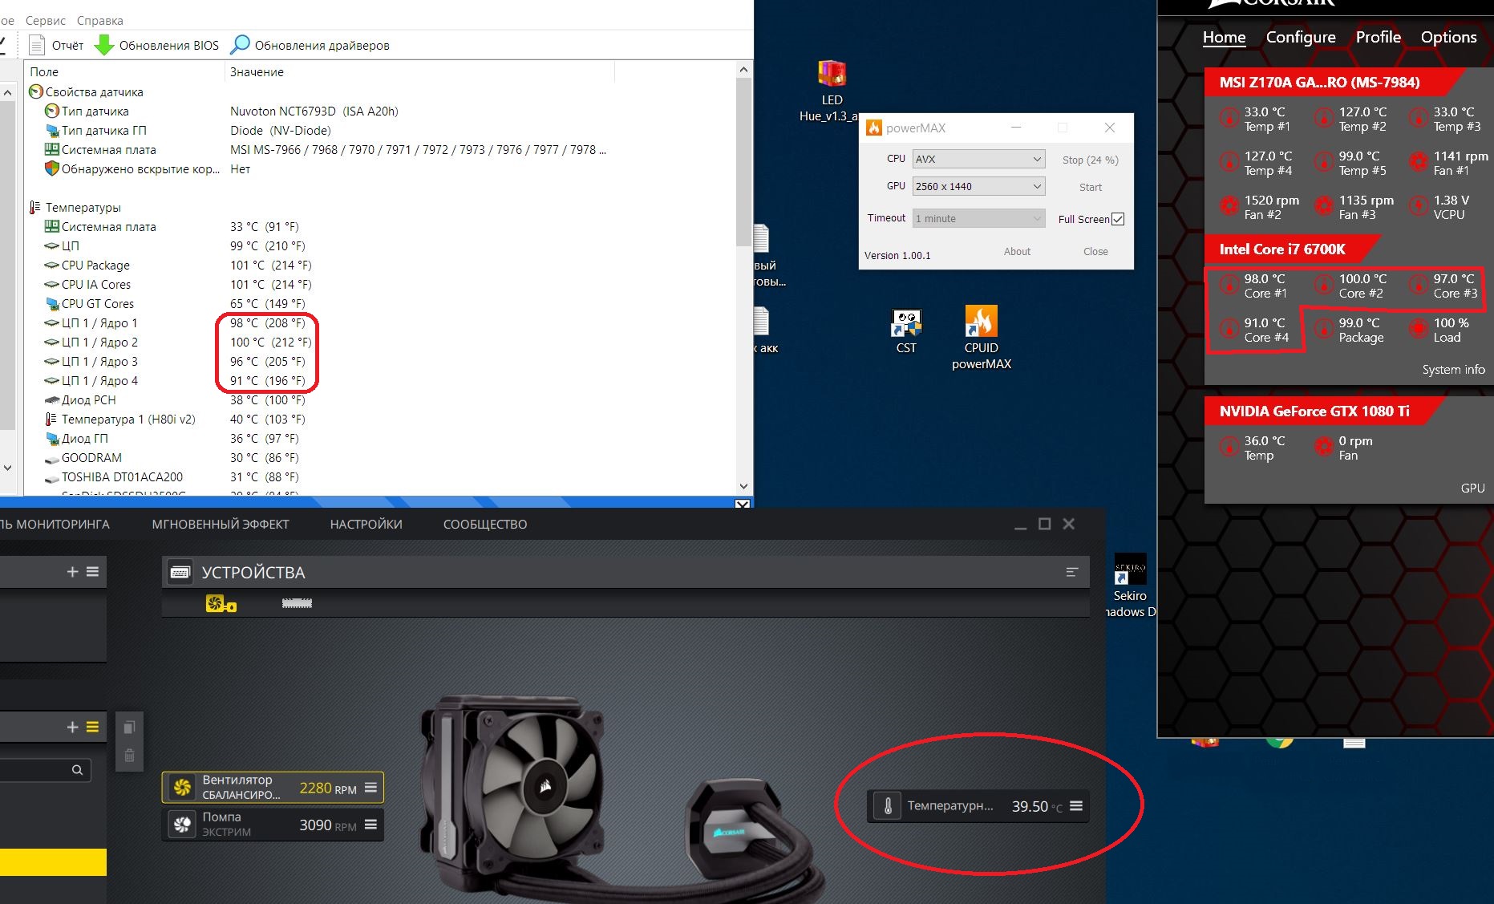Click the 100 % Load icon in Corsair Link

pos(1419,330)
